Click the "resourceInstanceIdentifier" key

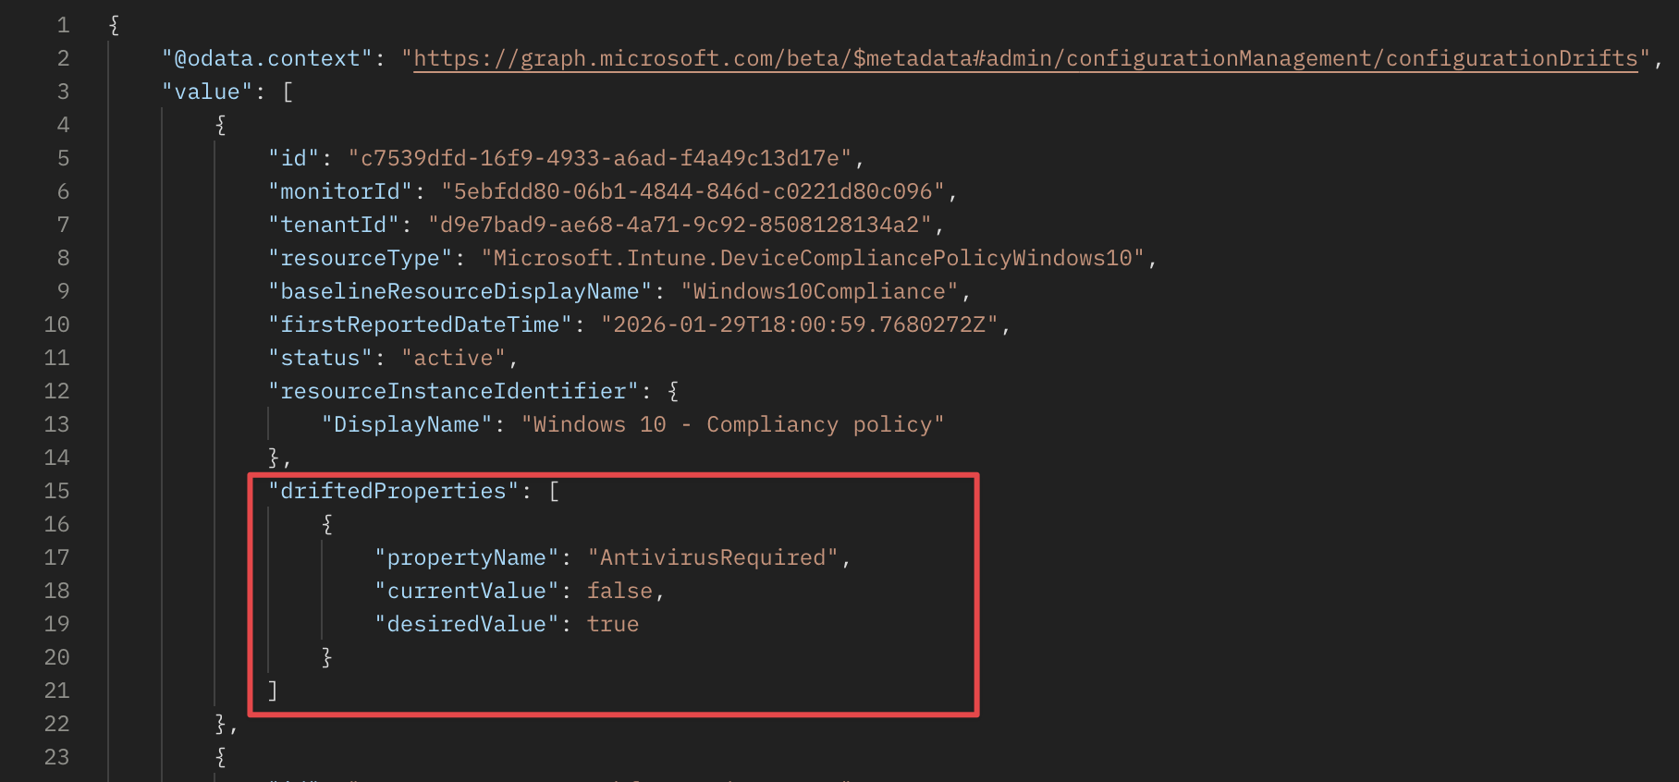[x=453, y=391]
